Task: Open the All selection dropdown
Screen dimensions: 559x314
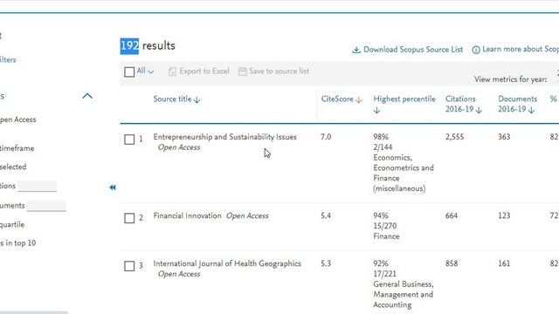Action: [x=145, y=71]
